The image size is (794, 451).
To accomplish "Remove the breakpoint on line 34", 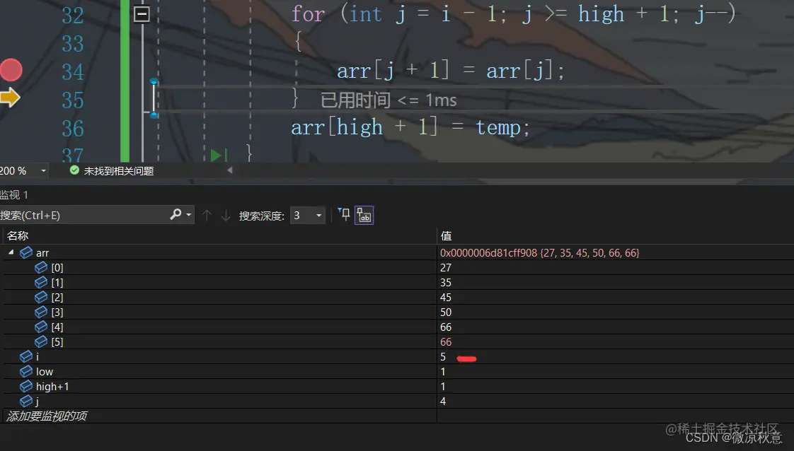I will coord(10,70).
